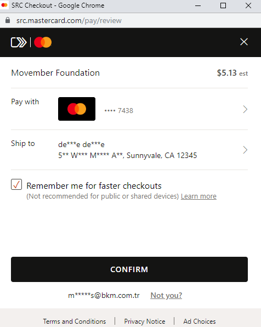Minimize the SRC Checkout window
261x327 pixels.
198,5
